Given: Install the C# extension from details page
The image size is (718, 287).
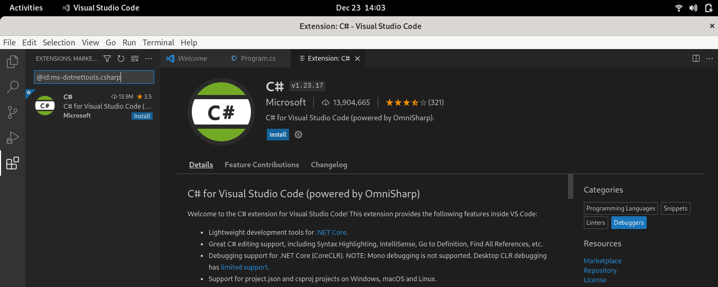Looking at the screenshot, I should coord(278,135).
